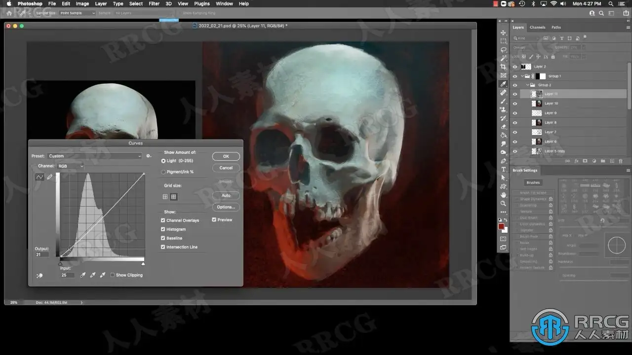Select the Paint Bucket tool
Screen dimensions: 632x355
[x=503, y=135]
